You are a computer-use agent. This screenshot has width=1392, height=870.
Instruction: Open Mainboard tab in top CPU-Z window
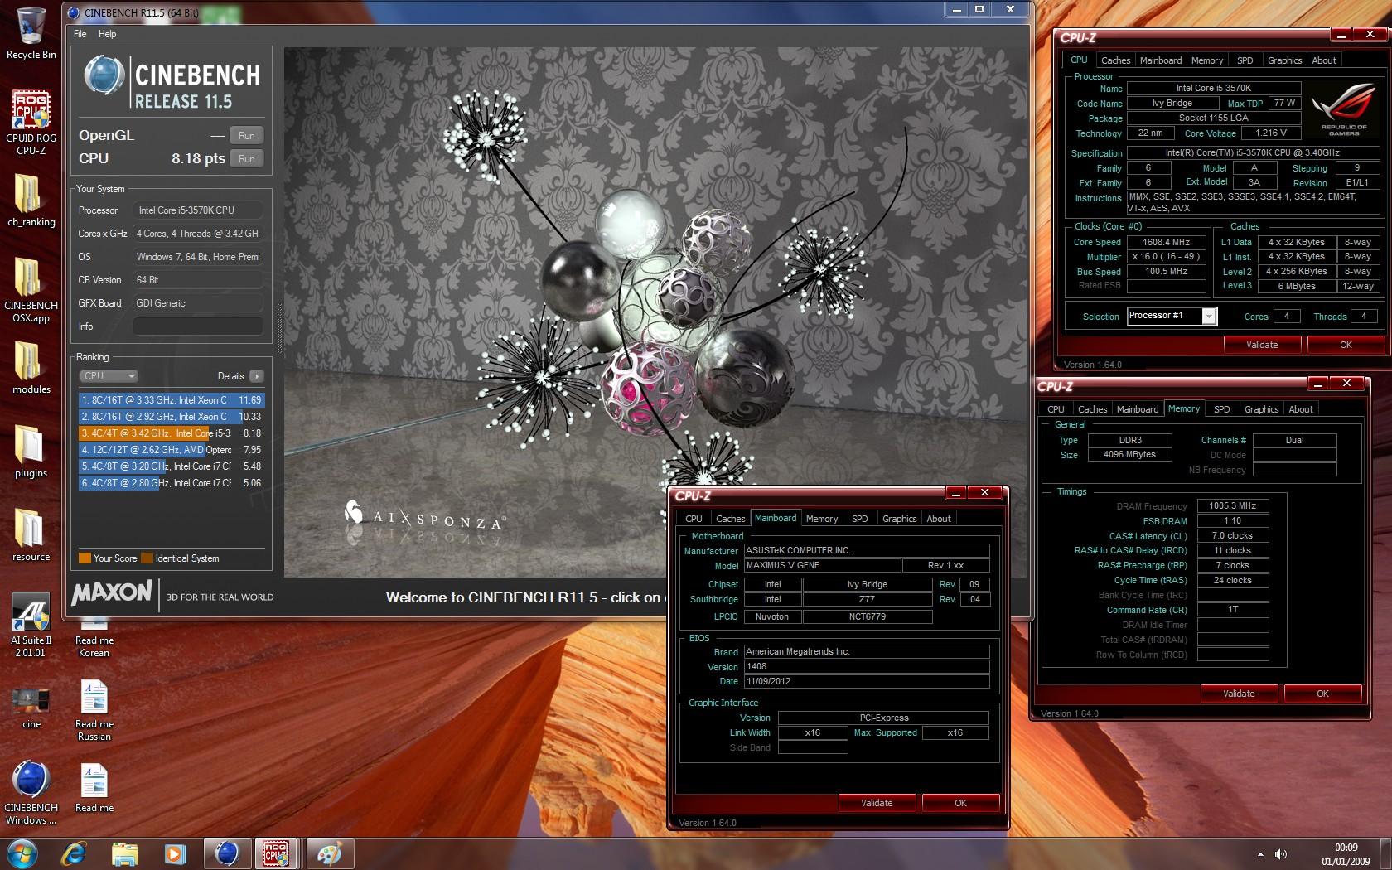(x=1161, y=60)
